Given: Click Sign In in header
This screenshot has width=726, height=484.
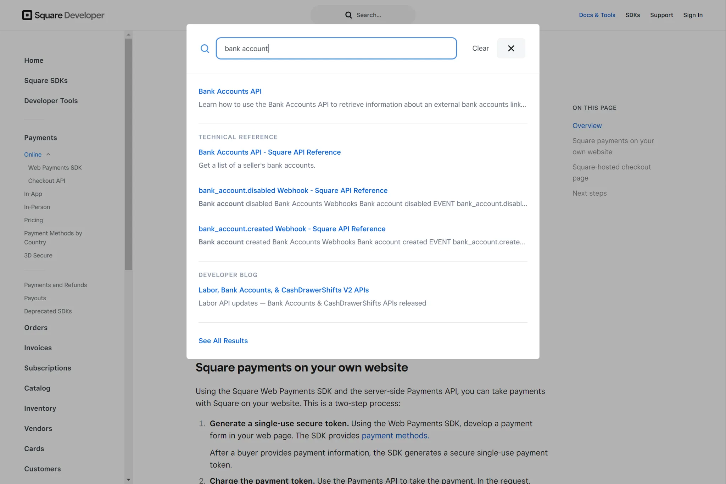Looking at the screenshot, I should pos(692,15).
